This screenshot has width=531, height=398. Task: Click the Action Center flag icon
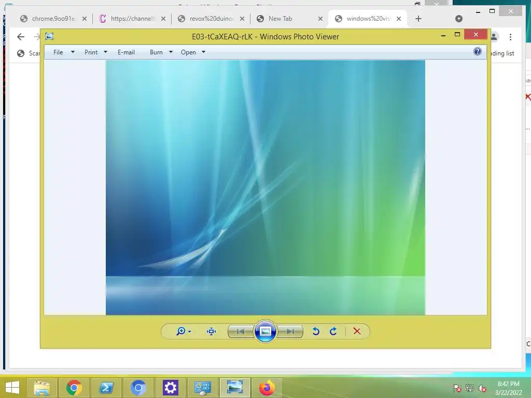tap(457, 388)
